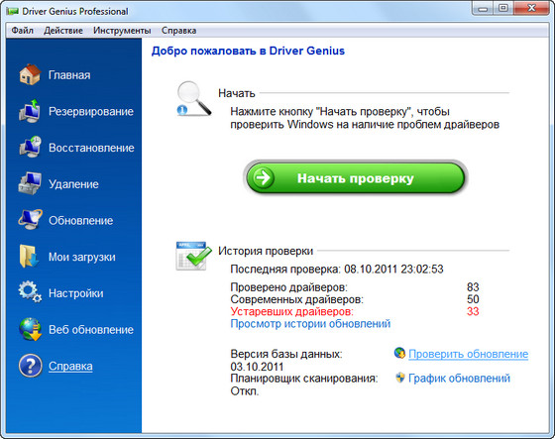
Task: Click the scheduler status Откл.
Action: coord(245,391)
